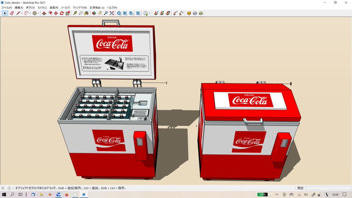Choose the Zoom magnifier tool

106,13
